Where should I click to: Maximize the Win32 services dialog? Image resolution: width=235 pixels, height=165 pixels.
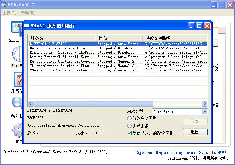(x=199, y=26)
